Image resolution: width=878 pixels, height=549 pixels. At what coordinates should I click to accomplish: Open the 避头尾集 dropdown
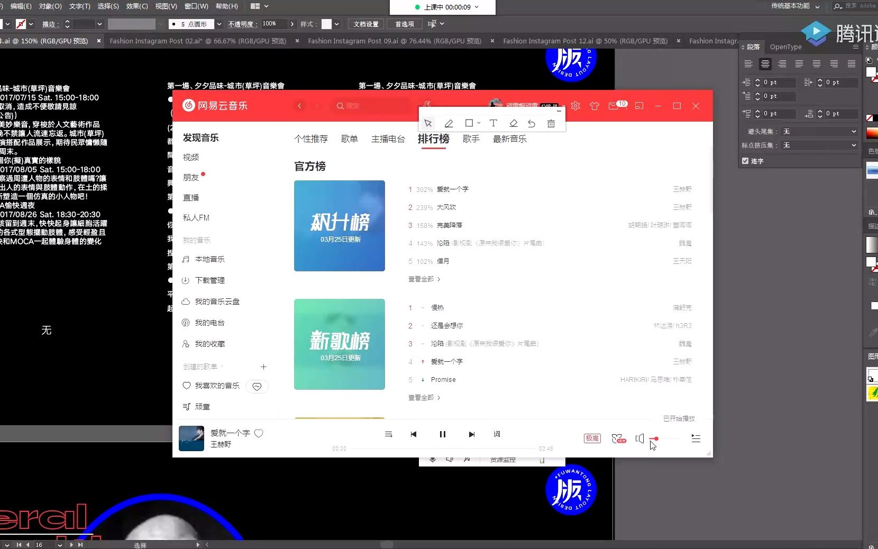click(819, 131)
